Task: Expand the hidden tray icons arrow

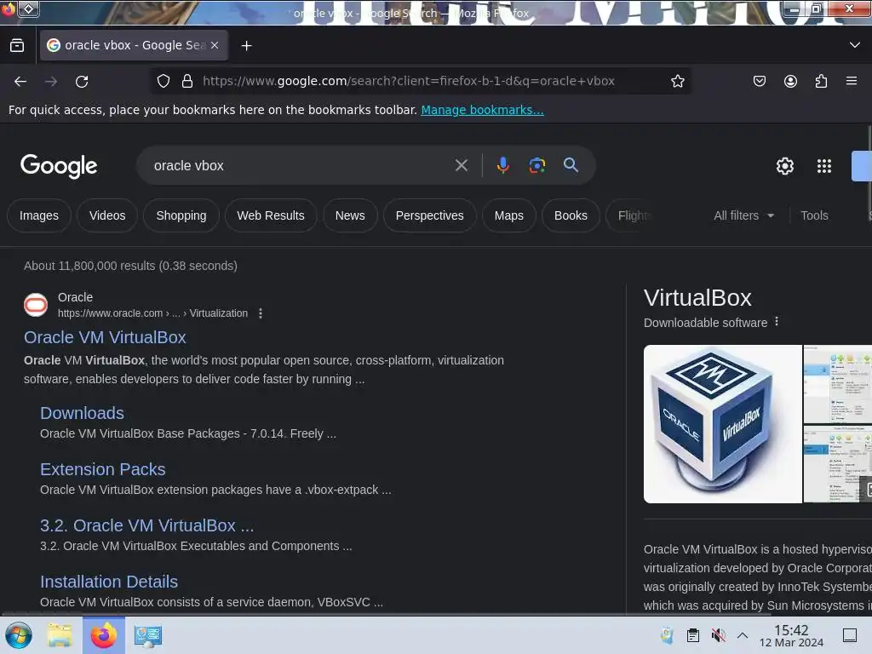Action: [x=743, y=635]
